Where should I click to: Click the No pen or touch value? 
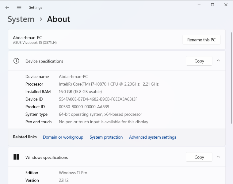point(103,122)
